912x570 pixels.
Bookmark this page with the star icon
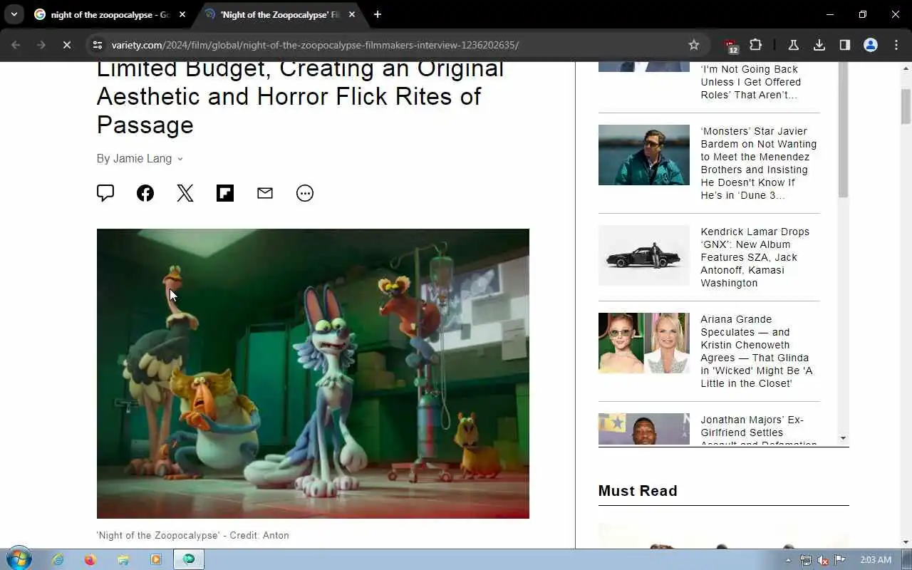[x=694, y=45]
